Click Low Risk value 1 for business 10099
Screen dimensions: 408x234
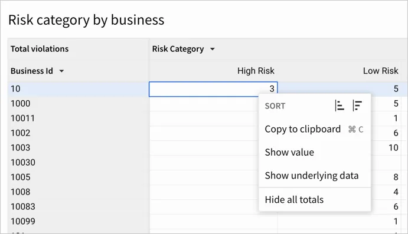pyautogui.click(x=396, y=222)
